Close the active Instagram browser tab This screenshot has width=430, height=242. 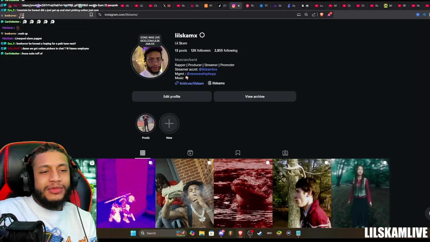click(x=239, y=6)
